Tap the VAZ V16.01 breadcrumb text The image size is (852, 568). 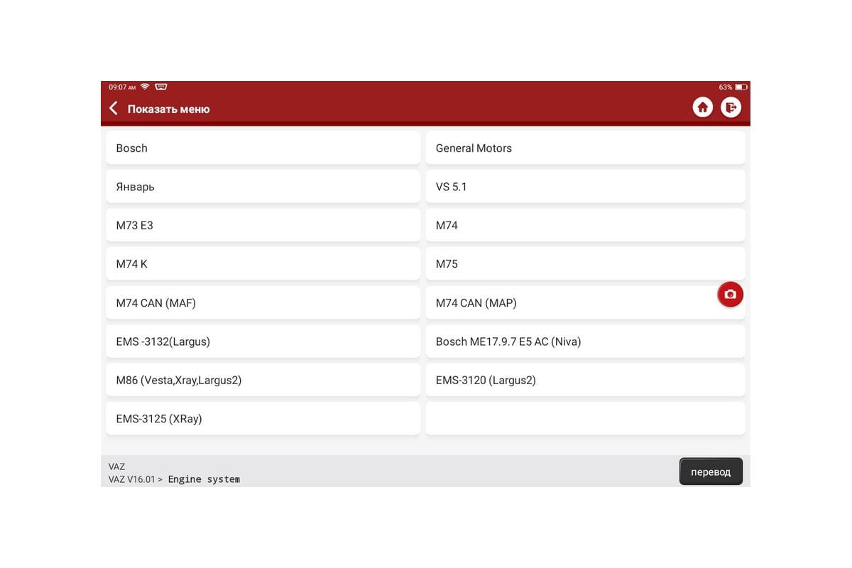pyautogui.click(x=132, y=479)
